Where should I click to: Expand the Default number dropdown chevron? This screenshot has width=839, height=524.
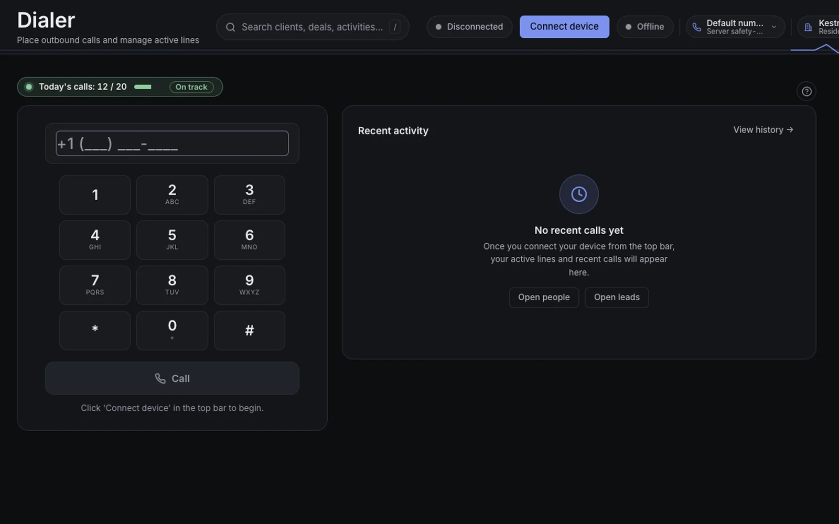tap(773, 27)
